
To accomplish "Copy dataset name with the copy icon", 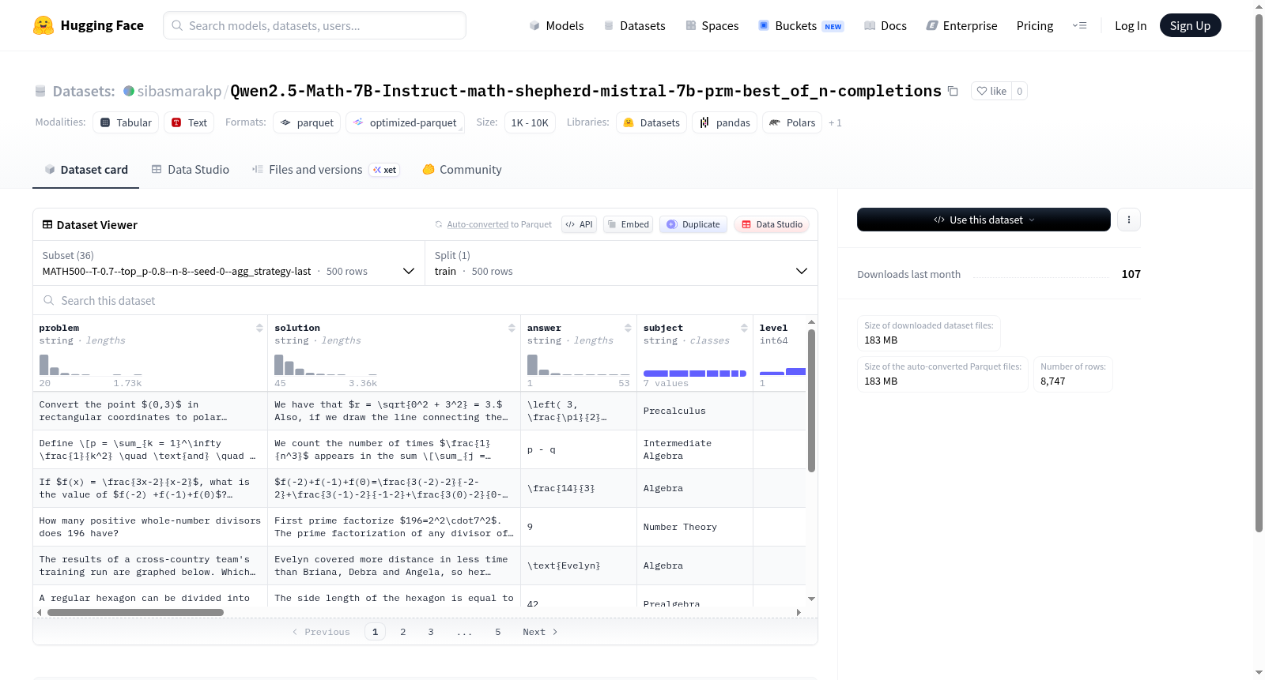I will [953, 91].
